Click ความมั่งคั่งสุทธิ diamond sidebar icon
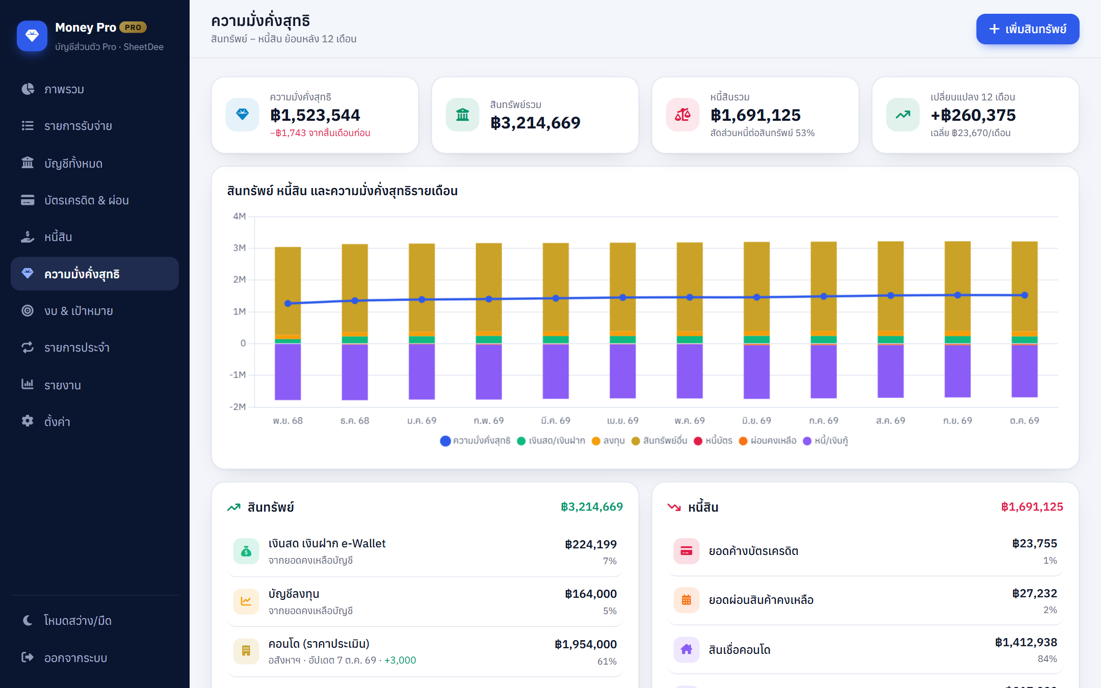1101x688 pixels. [28, 274]
